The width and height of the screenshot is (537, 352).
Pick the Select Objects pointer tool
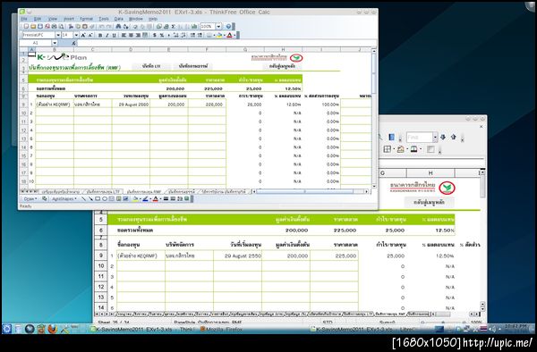pos(45,198)
